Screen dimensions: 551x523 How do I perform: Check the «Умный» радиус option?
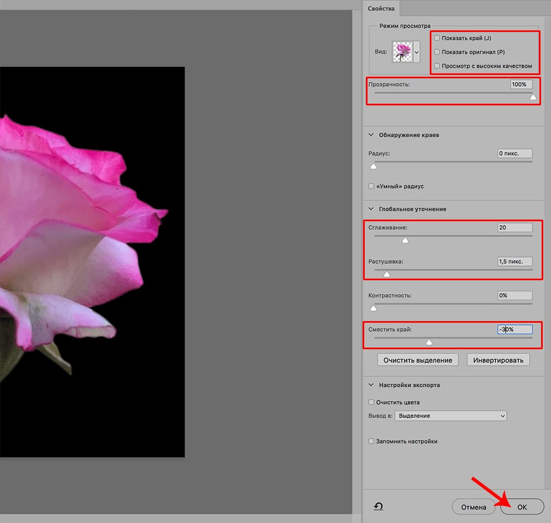coord(371,186)
